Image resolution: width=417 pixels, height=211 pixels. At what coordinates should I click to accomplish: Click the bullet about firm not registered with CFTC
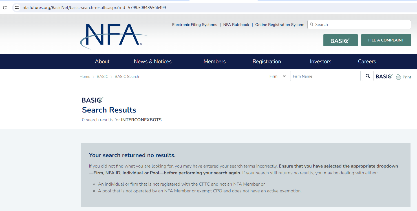pos(182,184)
